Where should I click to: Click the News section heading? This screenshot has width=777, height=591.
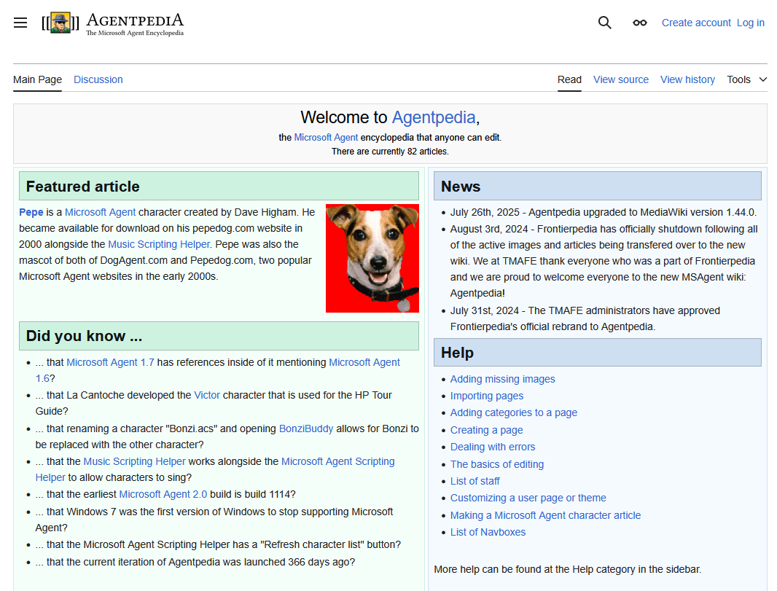461,187
